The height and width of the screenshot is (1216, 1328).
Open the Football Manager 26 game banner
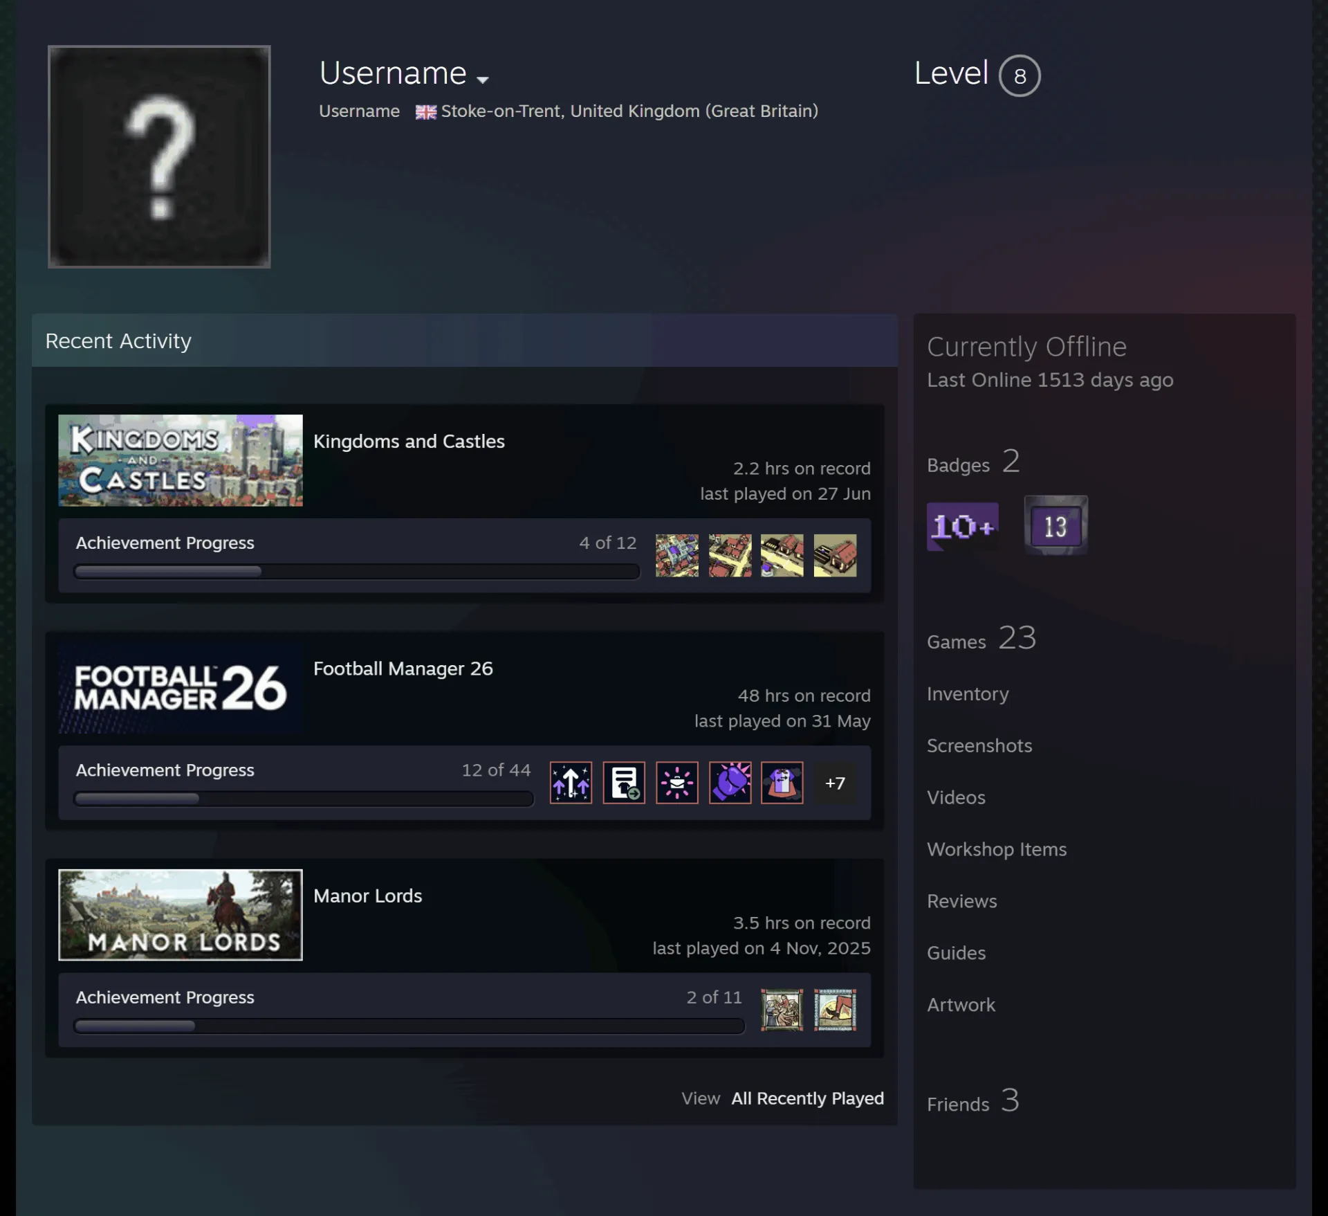coord(181,687)
